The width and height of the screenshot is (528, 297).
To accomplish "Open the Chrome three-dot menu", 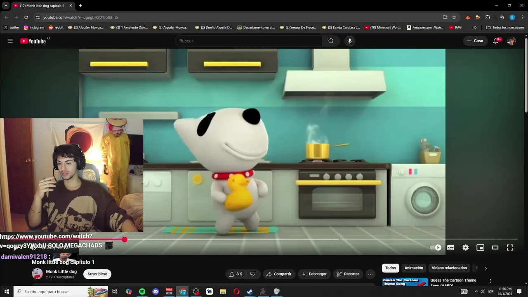I will (x=522, y=17).
